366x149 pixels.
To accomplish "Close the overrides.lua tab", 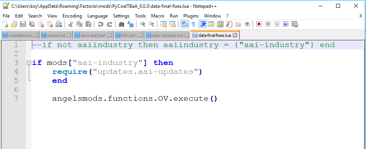I will click(35, 35).
